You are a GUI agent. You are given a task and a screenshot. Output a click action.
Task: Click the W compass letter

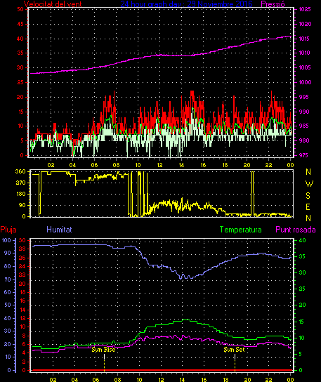(x=308, y=183)
